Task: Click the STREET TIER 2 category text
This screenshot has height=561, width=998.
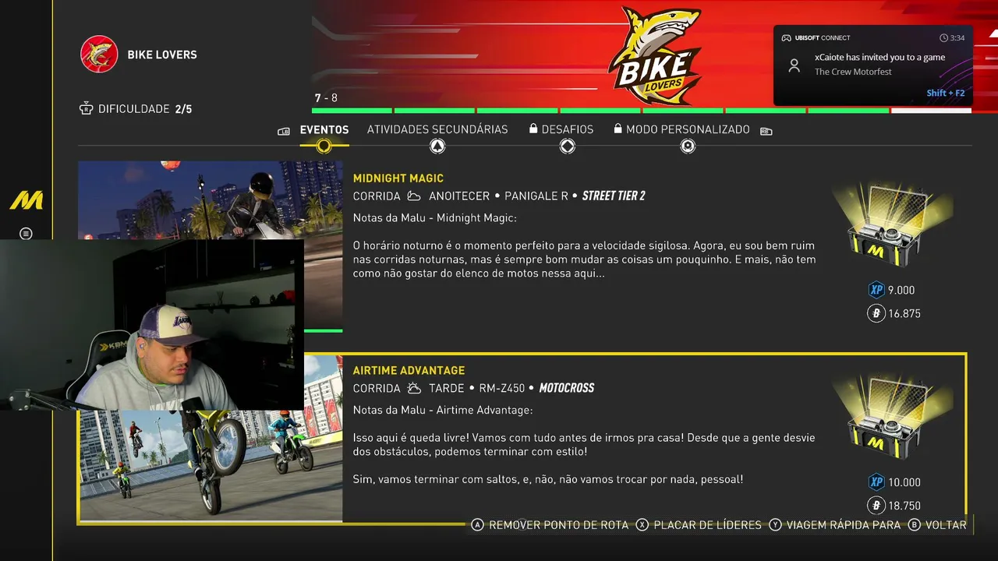Action: point(614,196)
